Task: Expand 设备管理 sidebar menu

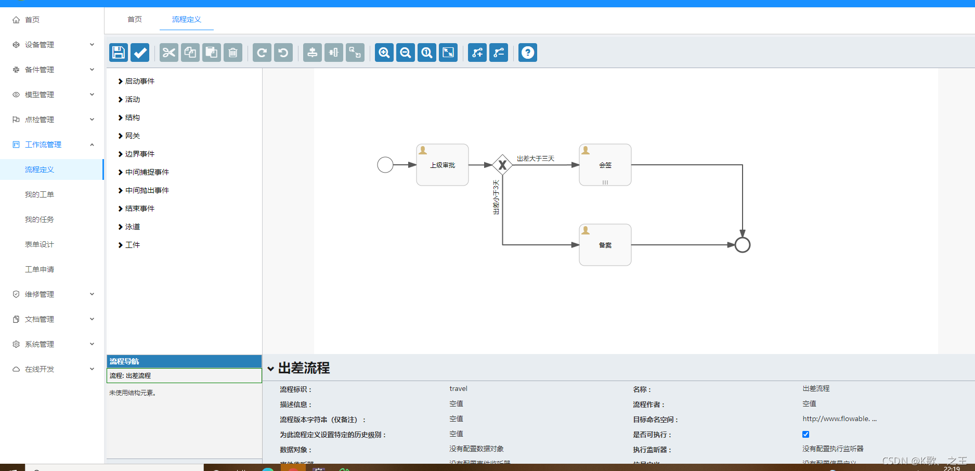Action: [52, 45]
